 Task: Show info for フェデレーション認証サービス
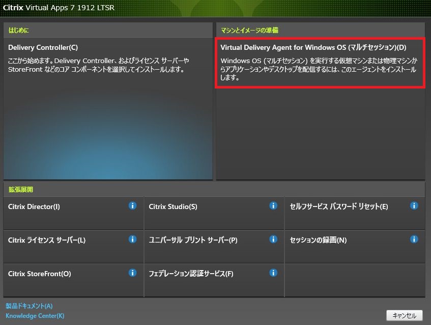tap(273, 273)
